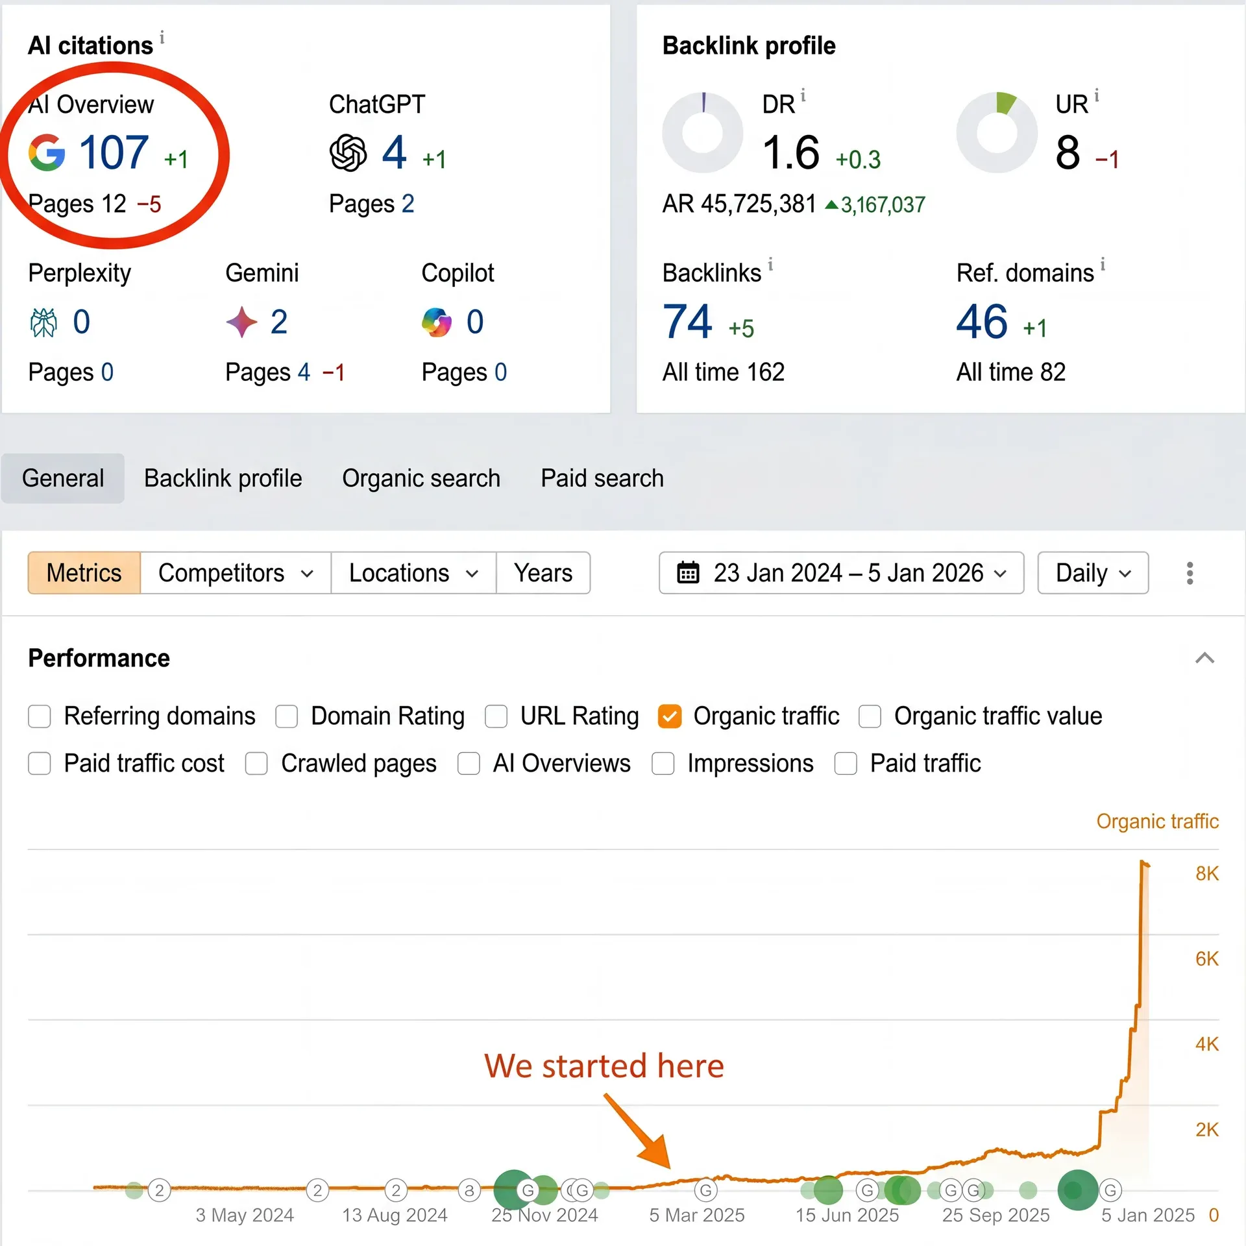The image size is (1246, 1246).
Task: Enable the Impressions checkbox
Action: (663, 764)
